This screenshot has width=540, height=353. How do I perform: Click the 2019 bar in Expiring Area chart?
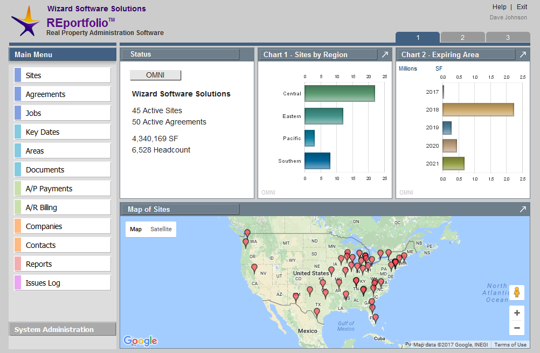[447, 128]
